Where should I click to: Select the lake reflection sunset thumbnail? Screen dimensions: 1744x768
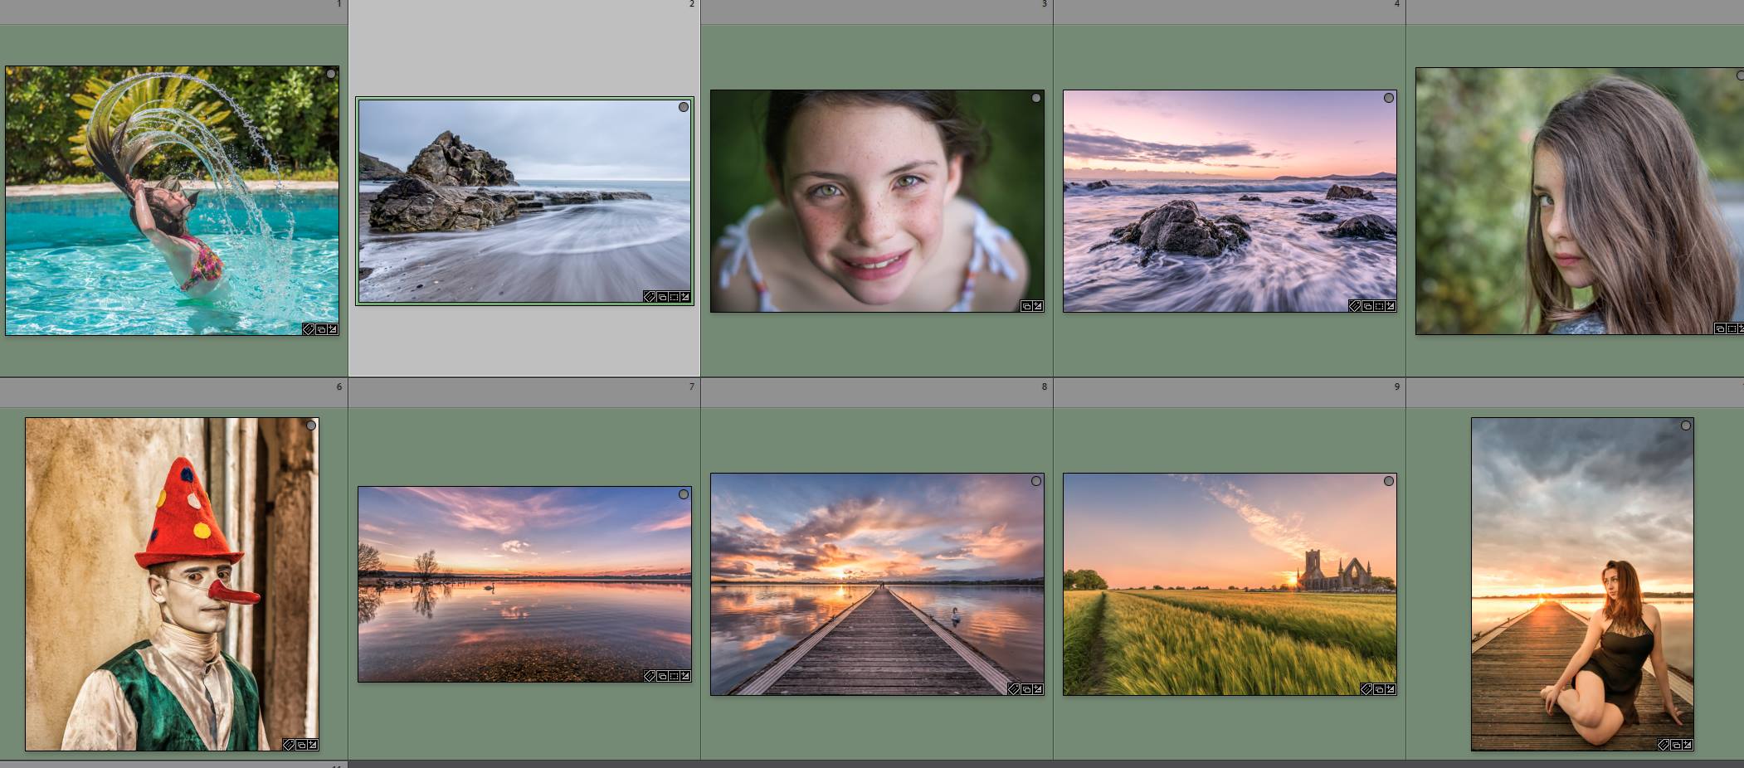click(x=524, y=584)
